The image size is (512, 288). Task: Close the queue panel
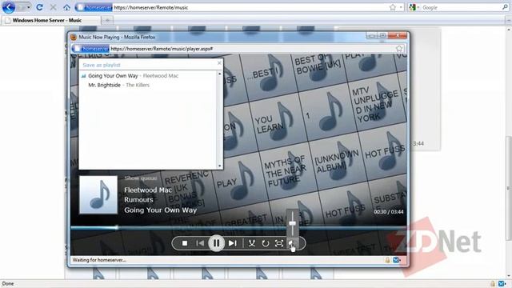pyautogui.click(x=219, y=63)
